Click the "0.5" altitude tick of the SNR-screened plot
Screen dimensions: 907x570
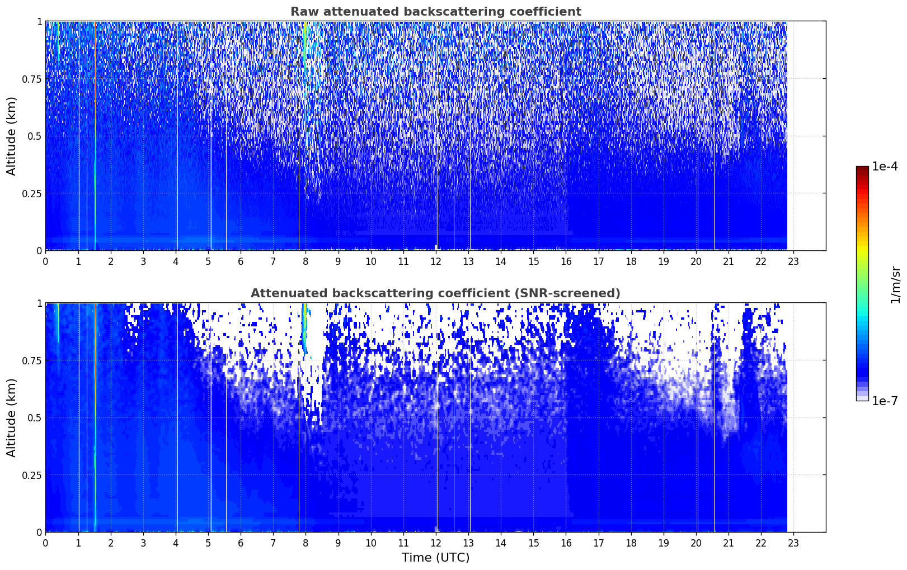click(34, 417)
